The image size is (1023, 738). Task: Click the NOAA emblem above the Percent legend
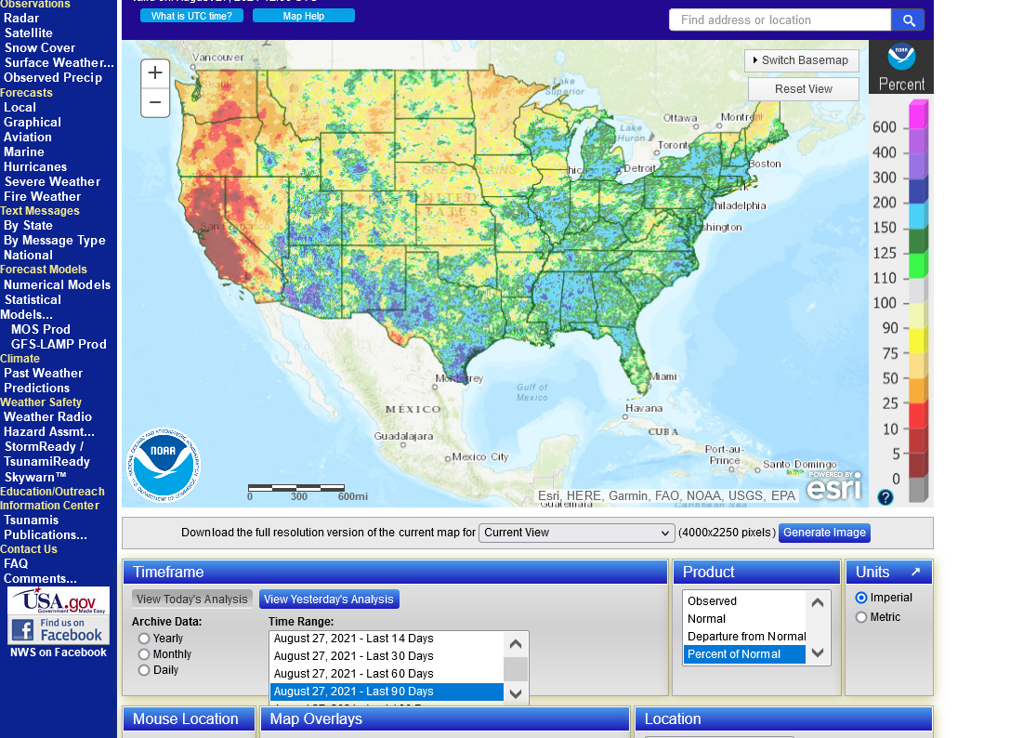901,57
